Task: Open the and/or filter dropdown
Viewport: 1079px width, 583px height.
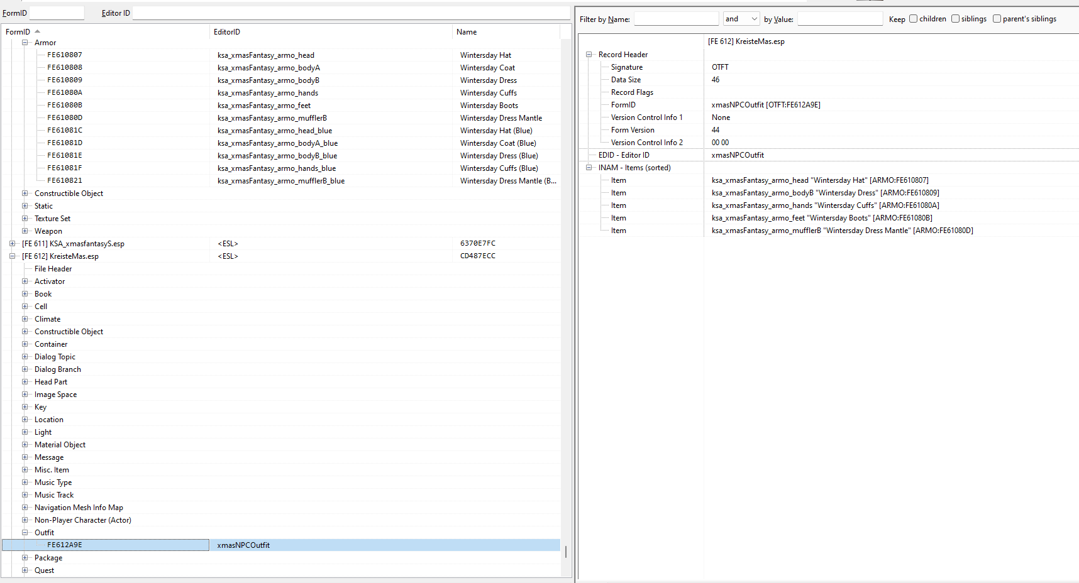Action: tap(741, 19)
